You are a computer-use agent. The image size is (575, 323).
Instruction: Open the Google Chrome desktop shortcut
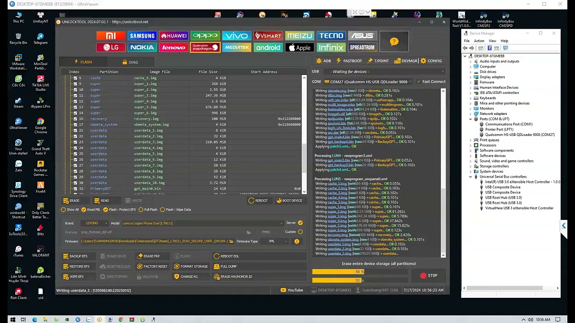[x=40, y=126]
